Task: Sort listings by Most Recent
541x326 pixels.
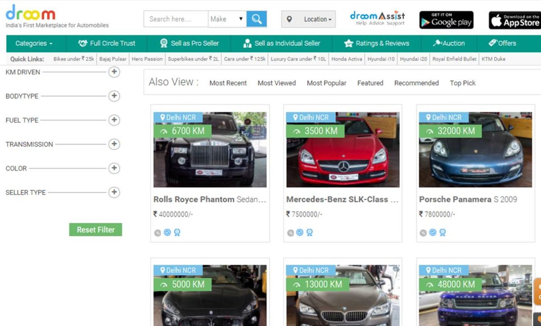Action: coord(228,83)
